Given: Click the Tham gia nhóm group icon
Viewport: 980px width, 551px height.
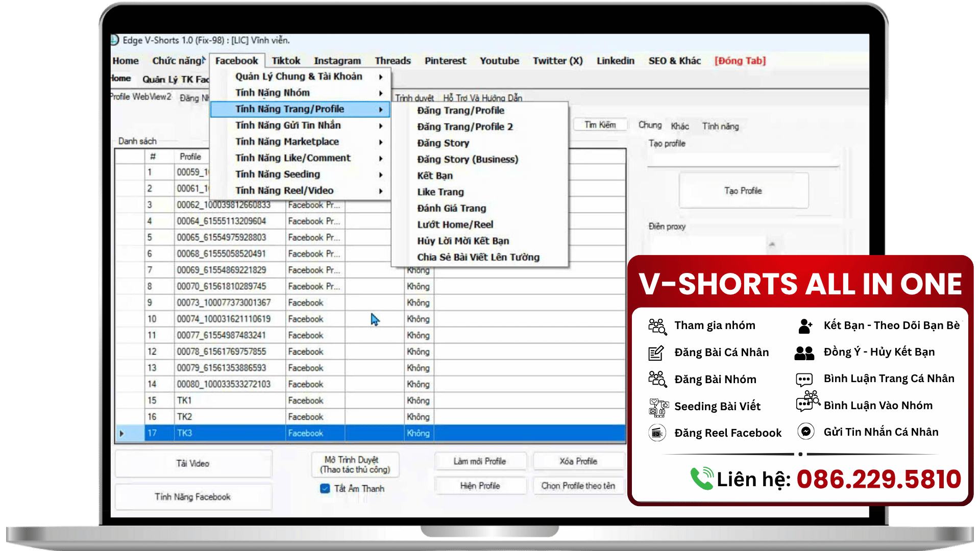Looking at the screenshot, I should click(657, 326).
